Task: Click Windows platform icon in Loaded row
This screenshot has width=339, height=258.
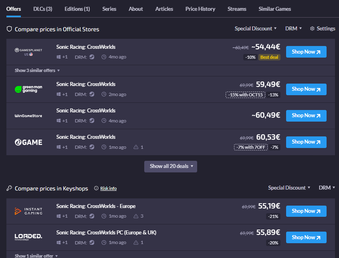Action: 59,242
